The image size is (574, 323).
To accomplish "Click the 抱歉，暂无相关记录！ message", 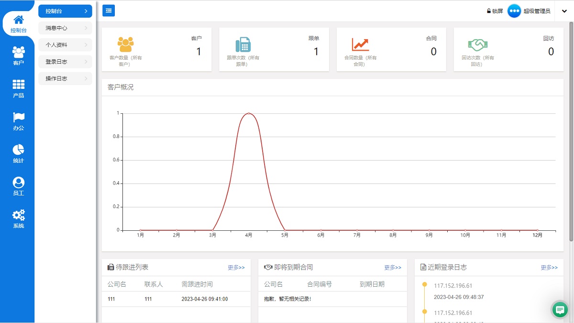I will click(287, 299).
